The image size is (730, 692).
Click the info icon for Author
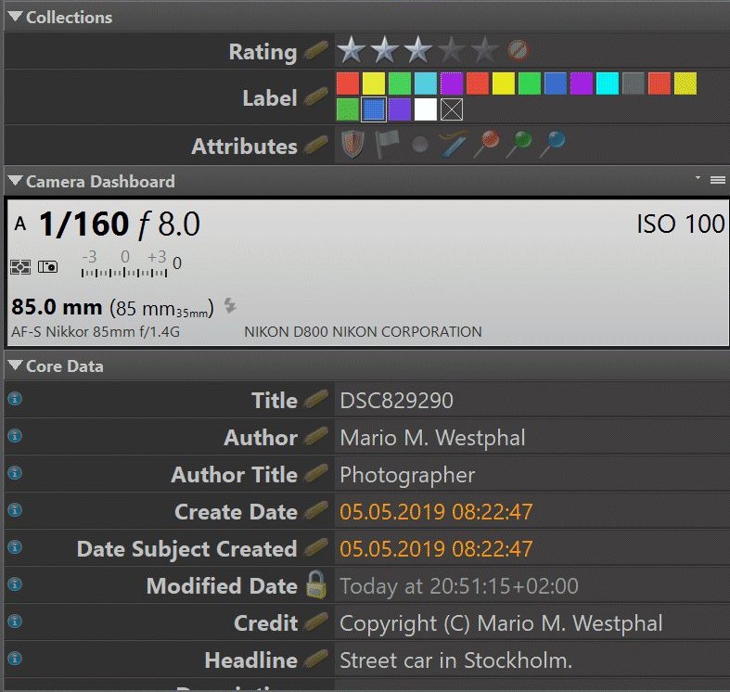(x=15, y=436)
